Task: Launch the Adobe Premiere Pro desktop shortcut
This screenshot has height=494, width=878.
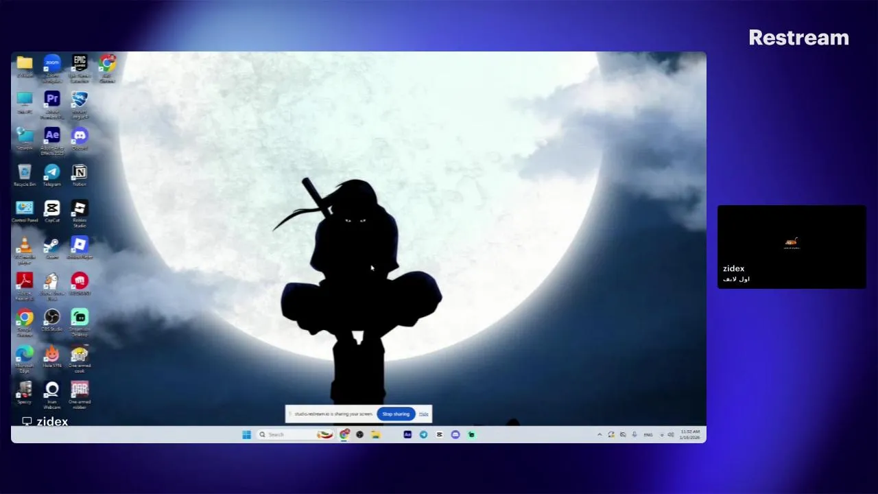Action: coord(52,104)
